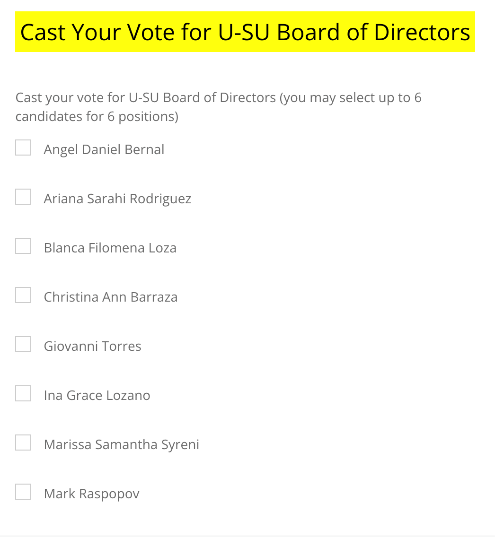Tick the checkbox beside Blanca Filomena Loza
This screenshot has height=538, width=495.
click(x=23, y=246)
